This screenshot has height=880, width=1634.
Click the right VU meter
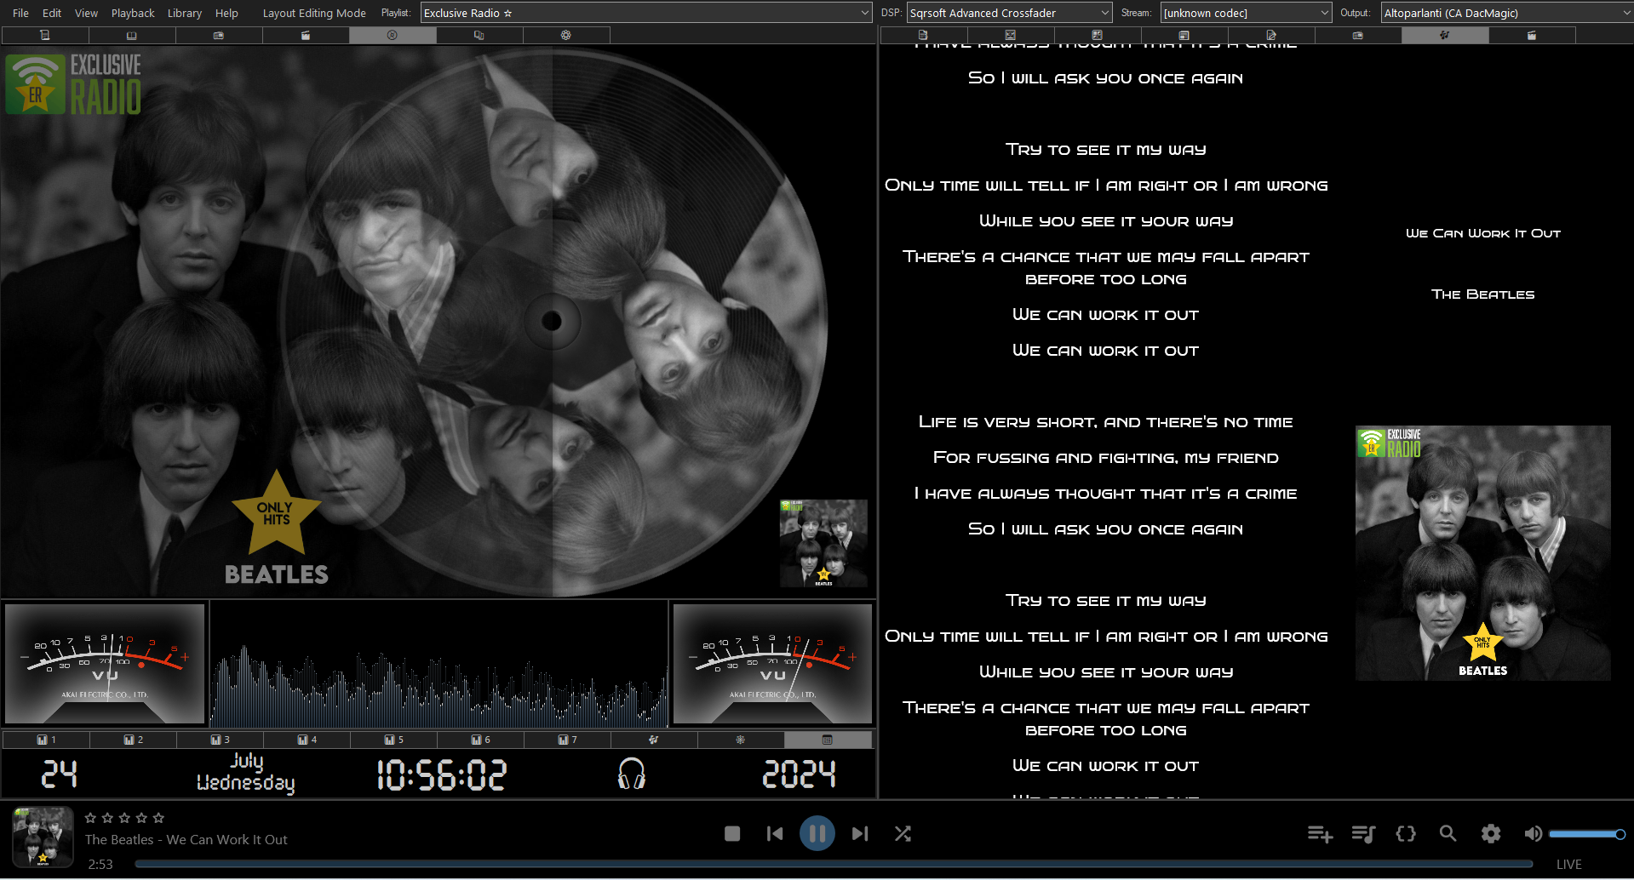click(772, 664)
